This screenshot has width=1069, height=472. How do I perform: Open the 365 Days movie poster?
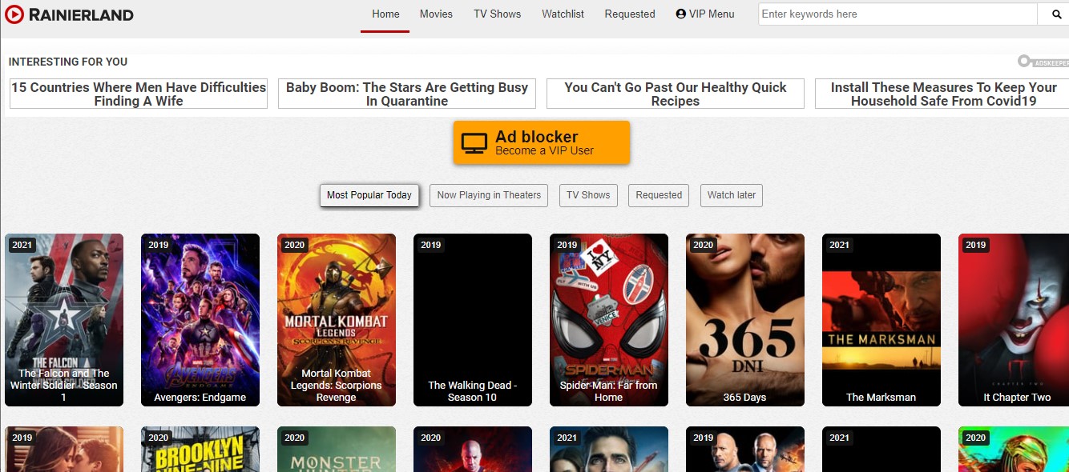(x=745, y=320)
